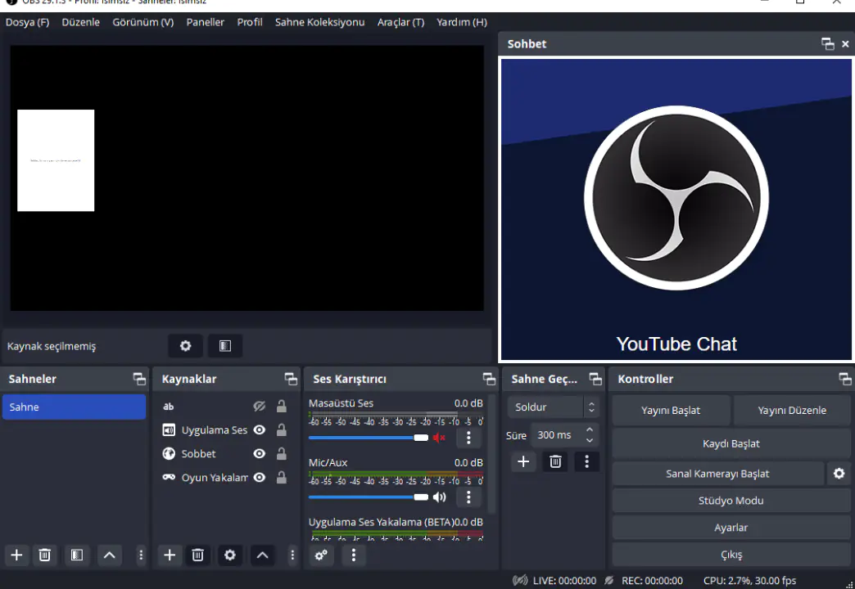Open virtual camera settings gear icon
This screenshot has width=855, height=589.
click(x=839, y=474)
